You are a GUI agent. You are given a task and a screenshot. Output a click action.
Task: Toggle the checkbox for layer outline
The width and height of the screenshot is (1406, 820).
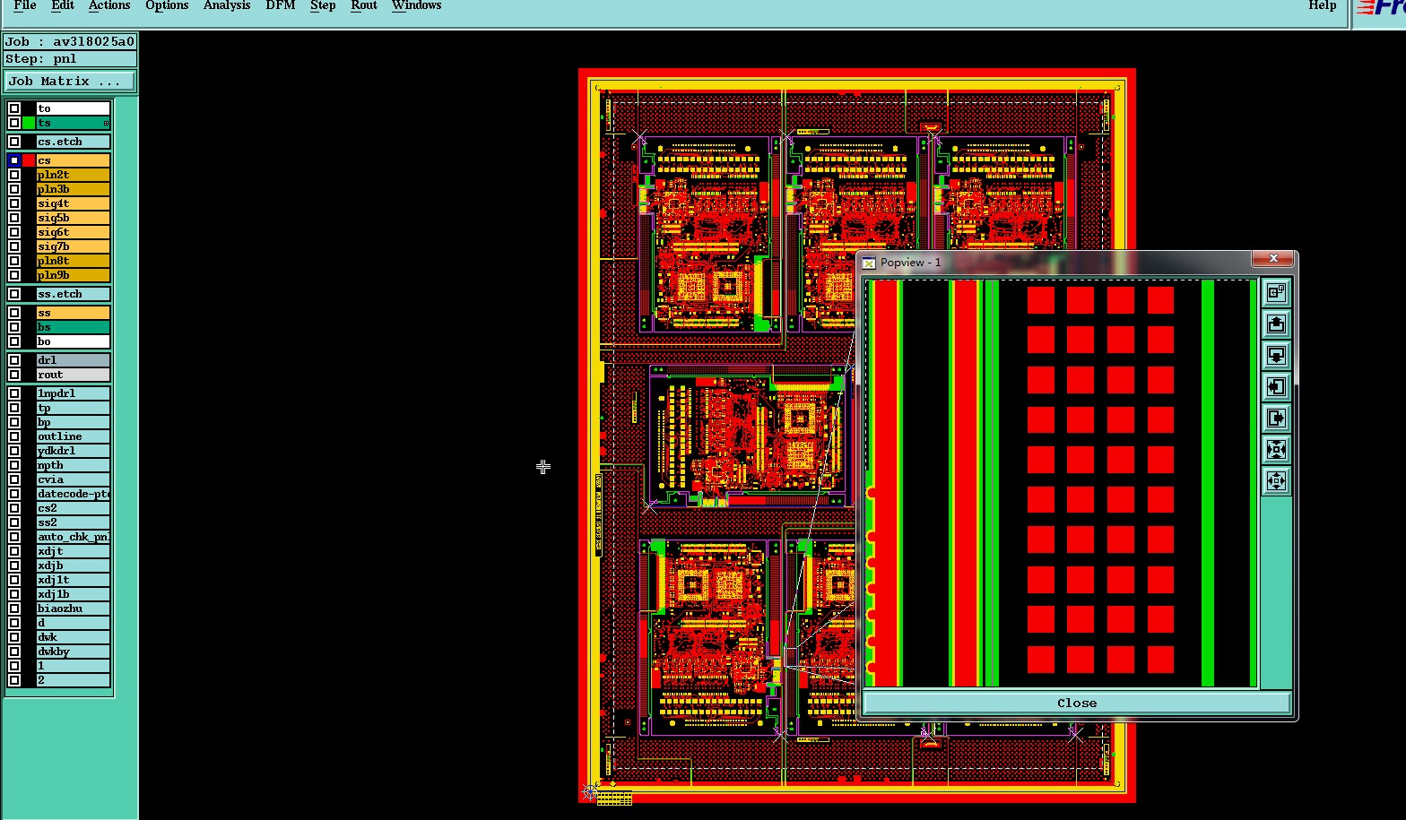click(14, 436)
